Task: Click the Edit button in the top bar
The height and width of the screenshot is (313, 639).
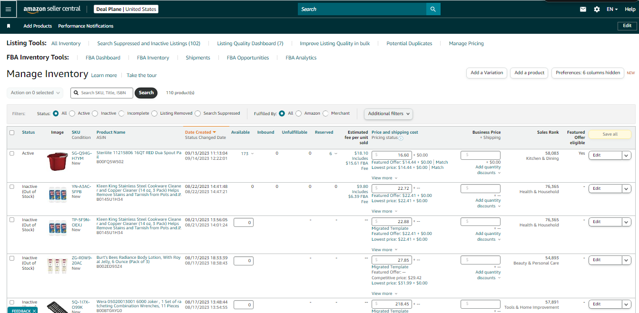Action: tap(627, 26)
